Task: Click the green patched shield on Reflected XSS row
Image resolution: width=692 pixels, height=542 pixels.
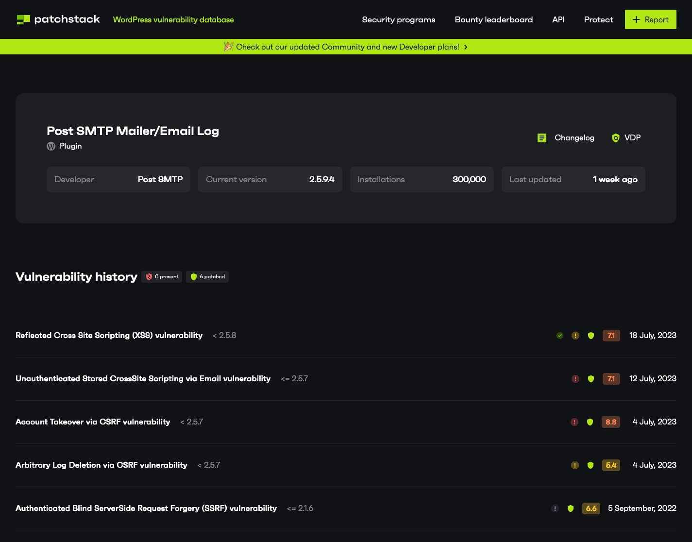Action: [x=591, y=336]
